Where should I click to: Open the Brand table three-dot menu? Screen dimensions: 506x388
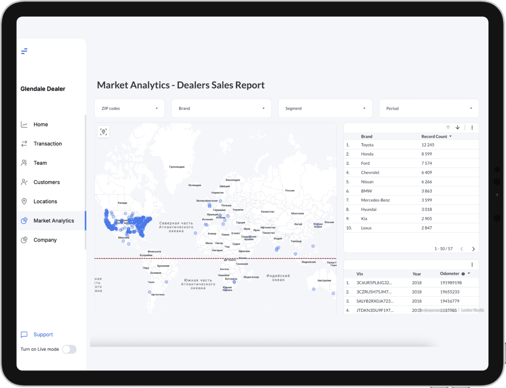[472, 128]
